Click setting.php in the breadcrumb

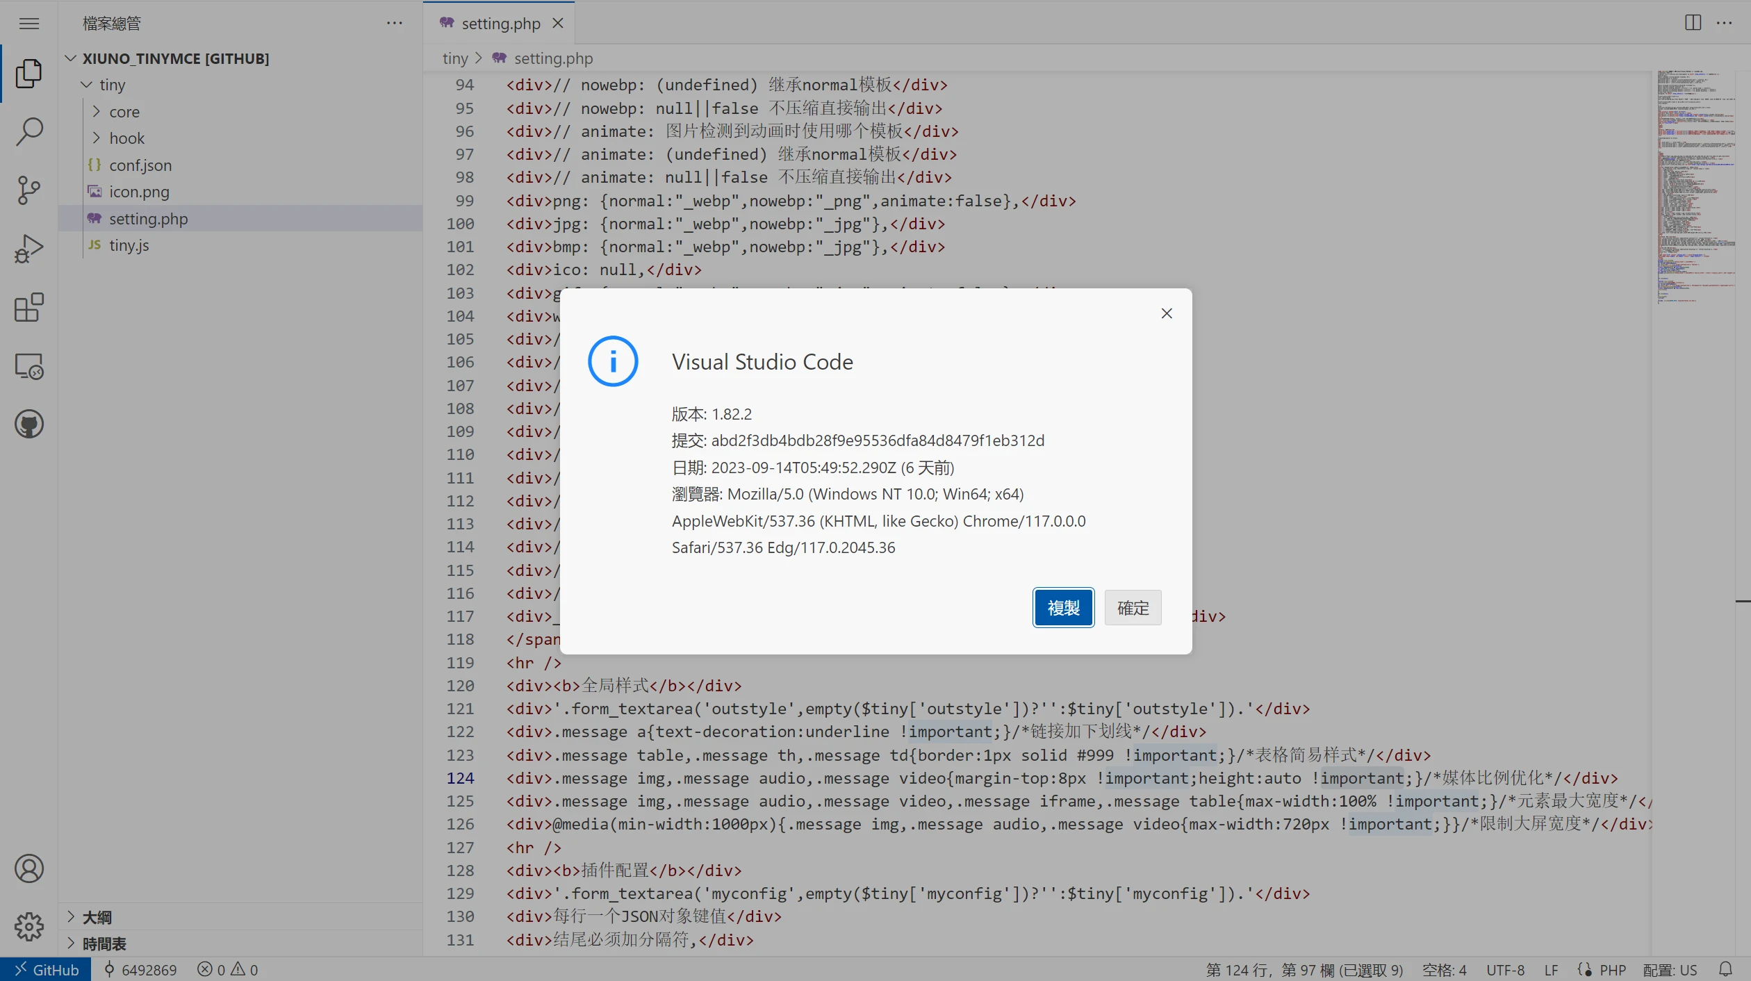click(553, 58)
